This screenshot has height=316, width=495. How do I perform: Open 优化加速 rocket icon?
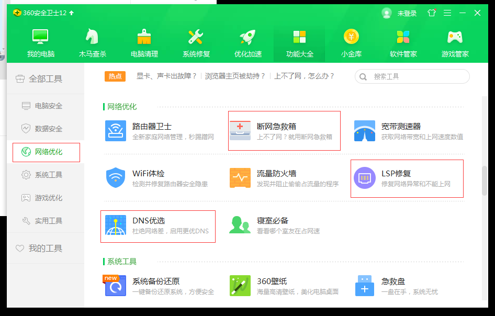(x=248, y=37)
